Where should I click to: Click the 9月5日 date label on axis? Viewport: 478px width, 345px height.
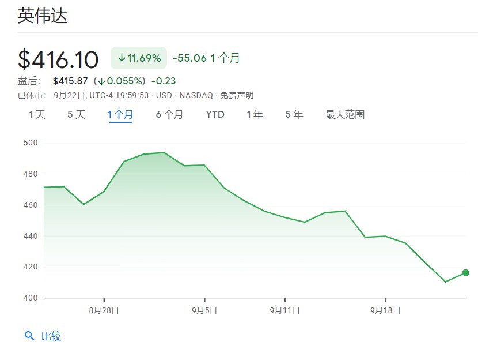(x=204, y=310)
